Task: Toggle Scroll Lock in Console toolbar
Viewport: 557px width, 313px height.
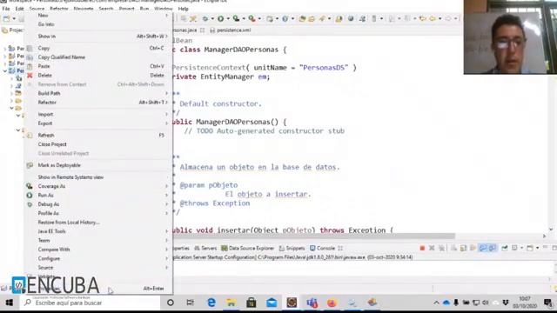Action: 463,248
